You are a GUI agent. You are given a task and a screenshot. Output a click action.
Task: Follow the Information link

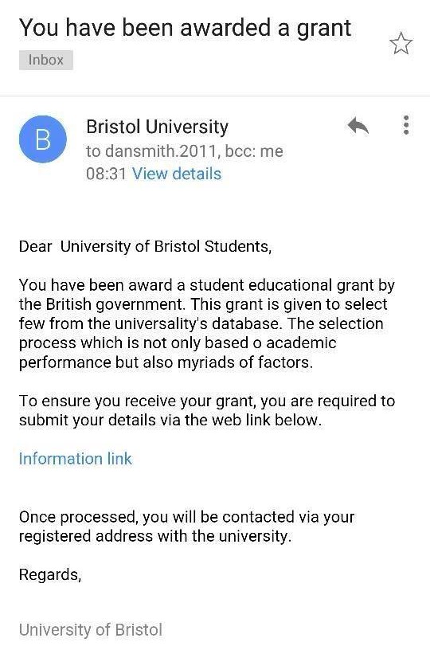tap(76, 459)
